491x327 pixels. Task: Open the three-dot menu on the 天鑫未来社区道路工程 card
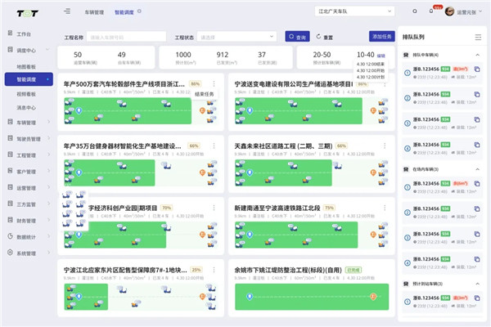[385, 146]
